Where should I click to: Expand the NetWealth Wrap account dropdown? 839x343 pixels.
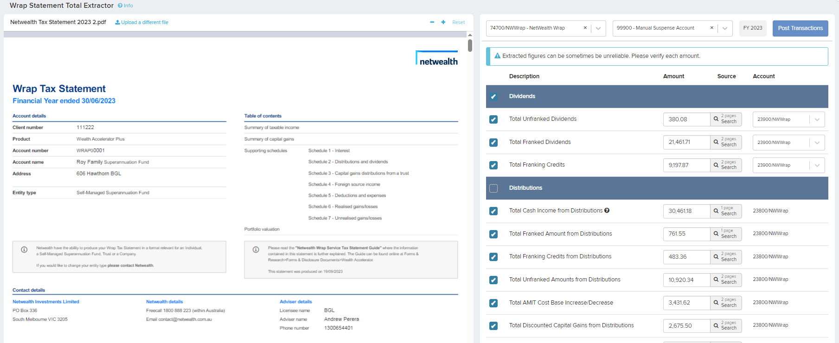598,28
